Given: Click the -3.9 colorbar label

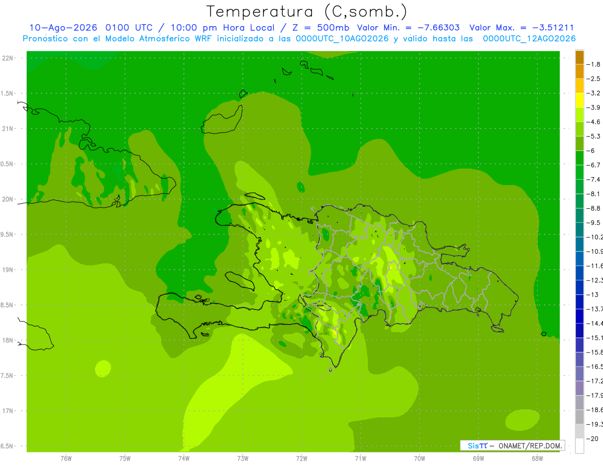Looking at the screenshot, I should click(x=593, y=107).
